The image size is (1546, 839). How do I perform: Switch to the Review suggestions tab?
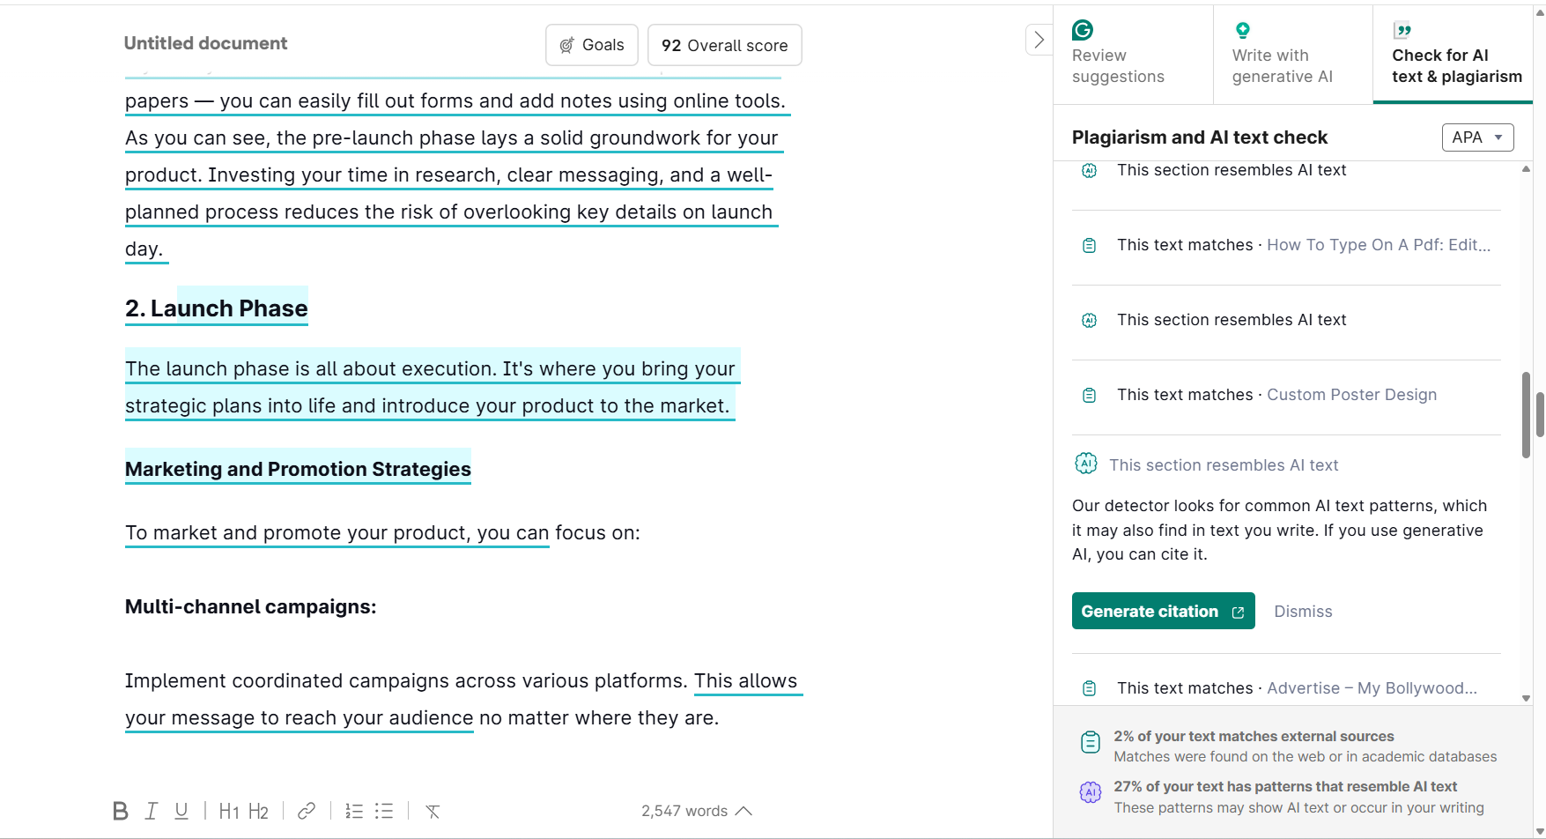coord(1118,55)
